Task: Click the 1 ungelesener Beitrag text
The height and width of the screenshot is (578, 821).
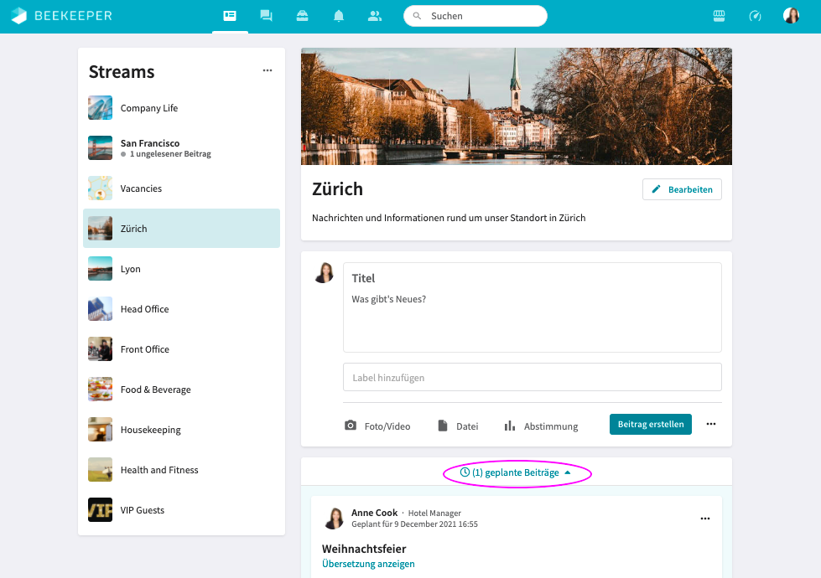Action: point(170,154)
